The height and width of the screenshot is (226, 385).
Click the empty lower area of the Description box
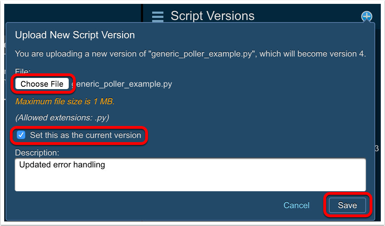(x=190, y=183)
